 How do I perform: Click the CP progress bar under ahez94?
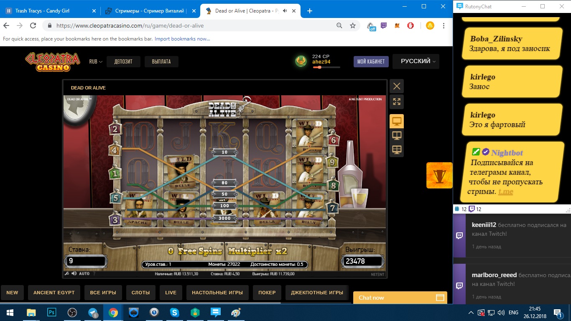[326, 67]
